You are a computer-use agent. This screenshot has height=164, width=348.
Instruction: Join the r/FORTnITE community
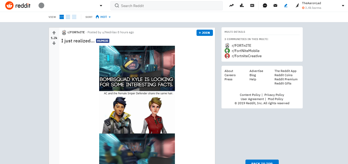click(205, 33)
